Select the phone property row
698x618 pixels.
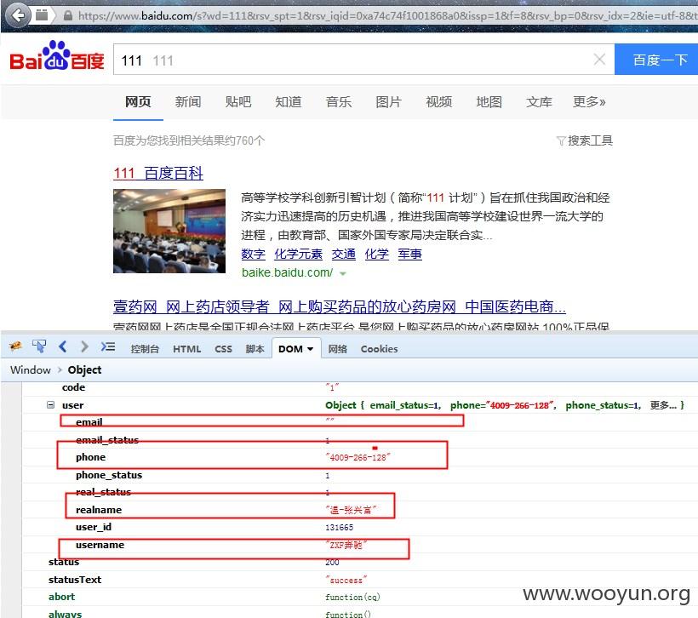tap(360, 457)
